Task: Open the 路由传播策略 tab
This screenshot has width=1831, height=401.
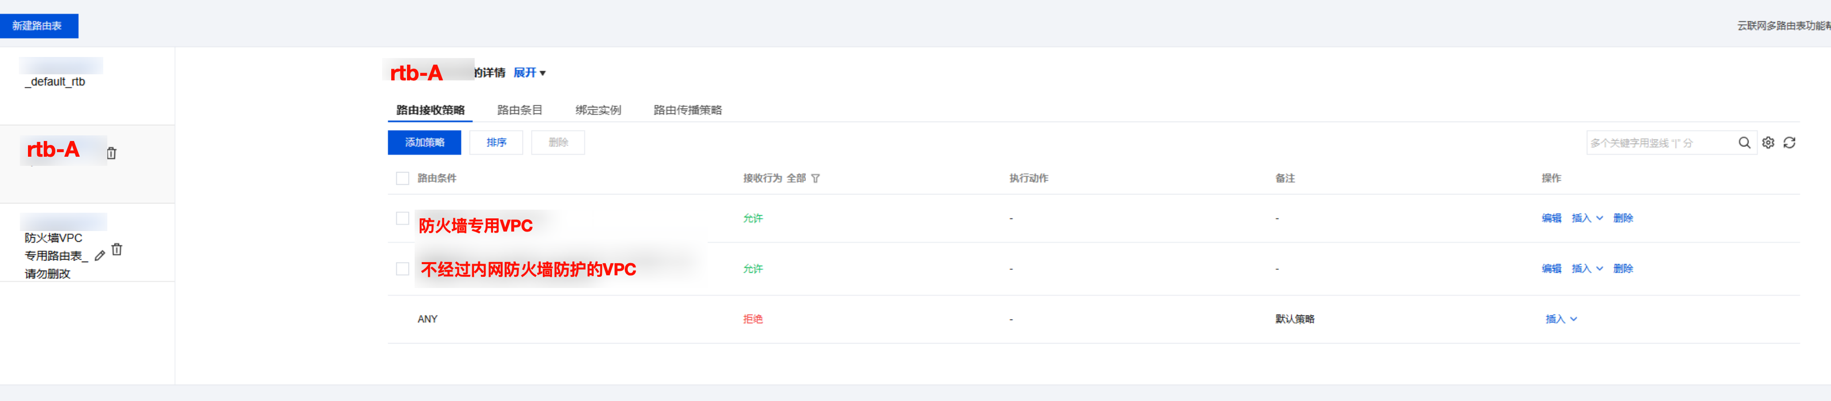Action: [x=687, y=110]
